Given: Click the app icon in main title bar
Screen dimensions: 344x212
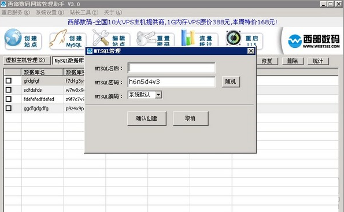Looking at the screenshot, I should 3,3.
